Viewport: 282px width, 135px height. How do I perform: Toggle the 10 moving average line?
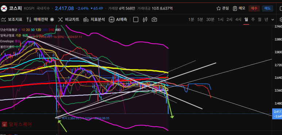23,30
